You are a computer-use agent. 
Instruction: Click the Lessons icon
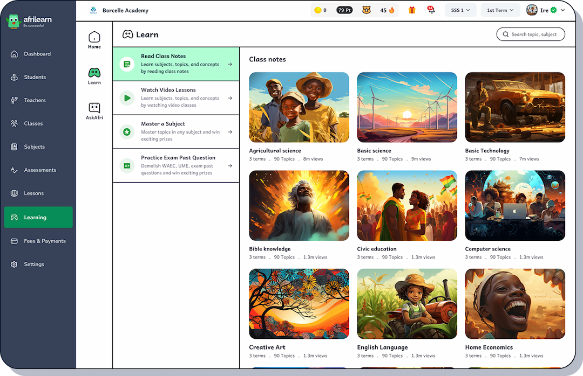[x=14, y=193]
